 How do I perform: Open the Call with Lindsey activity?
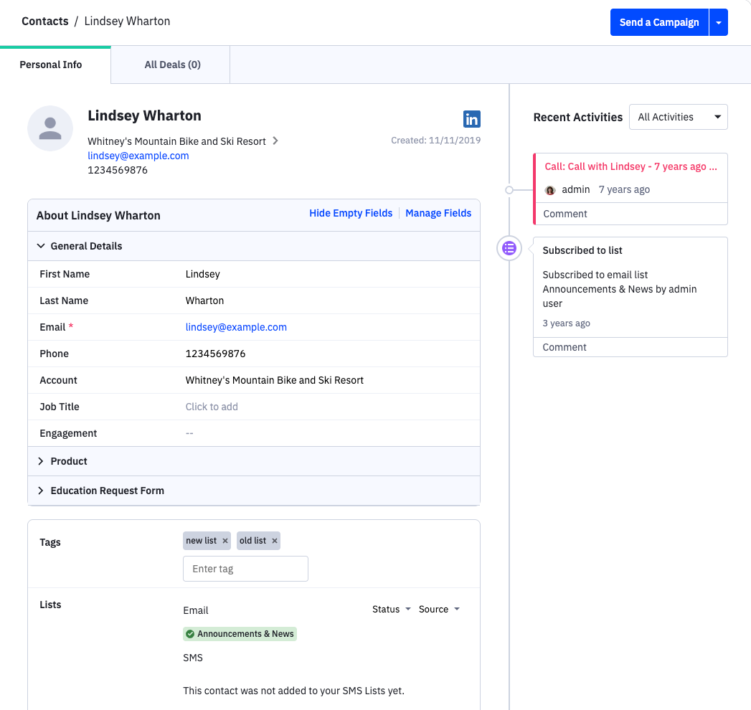tap(630, 166)
